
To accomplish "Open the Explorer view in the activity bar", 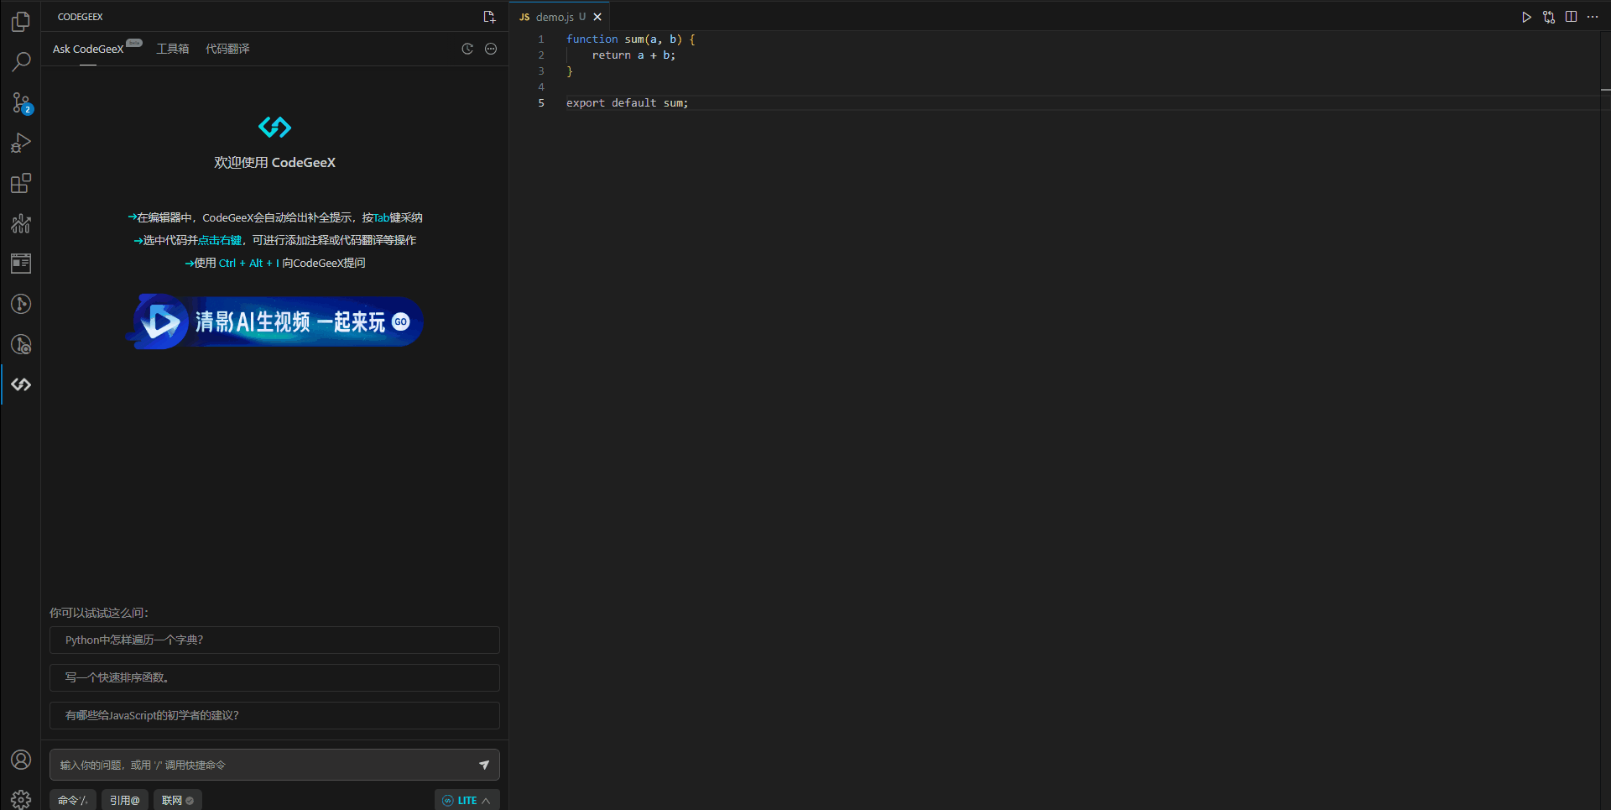I will [21, 22].
